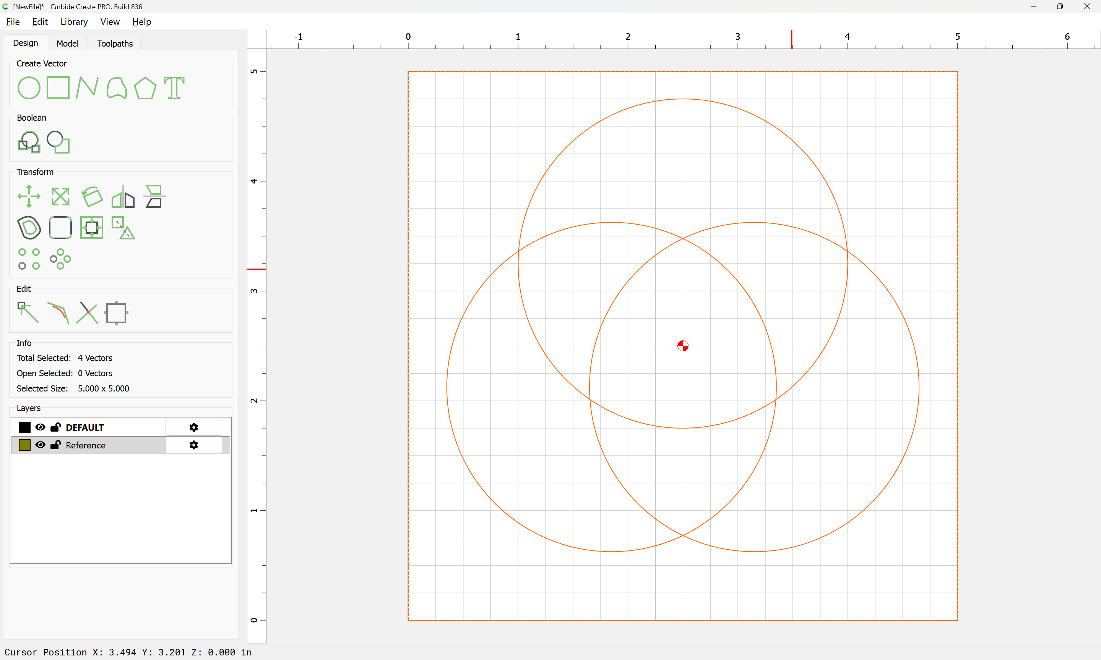Select the Rectangle vector tool
This screenshot has width=1101, height=660.
point(58,87)
